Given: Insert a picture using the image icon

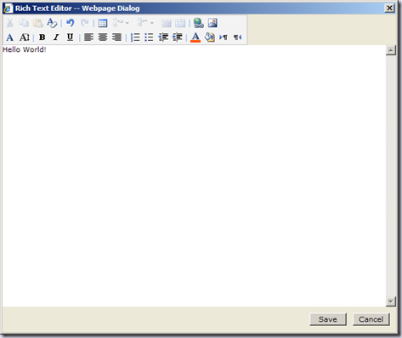Looking at the screenshot, I should pyautogui.click(x=212, y=23).
